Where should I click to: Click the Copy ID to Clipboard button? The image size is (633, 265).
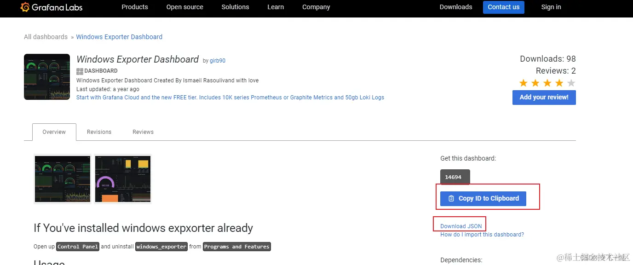tap(483, 198)
